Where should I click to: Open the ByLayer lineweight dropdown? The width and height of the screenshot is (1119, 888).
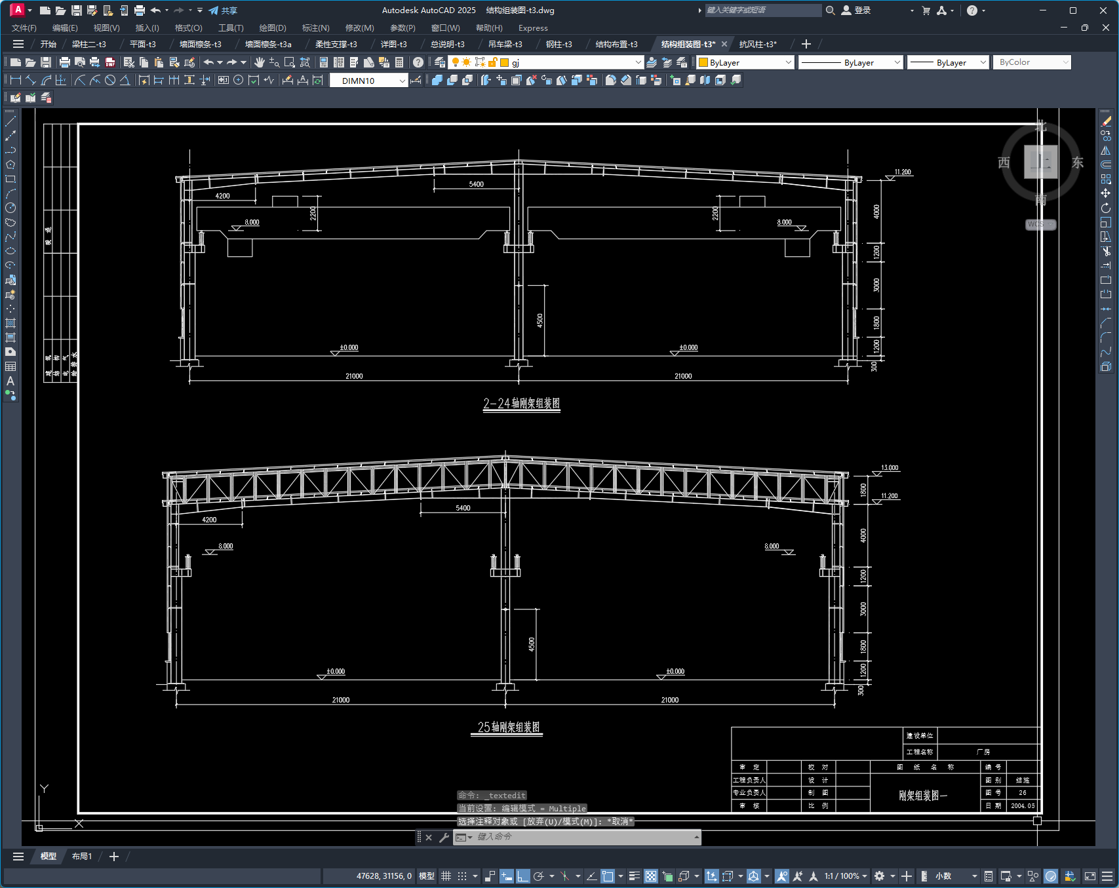point(983,62)
